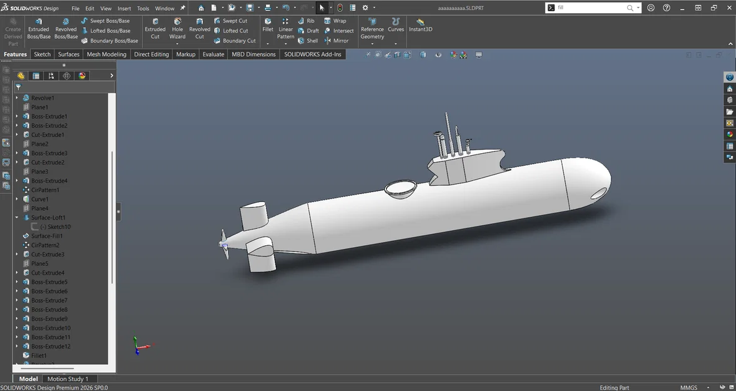Activate the Revolved Cut tool
Screen dimensions: 736x391
199,28
